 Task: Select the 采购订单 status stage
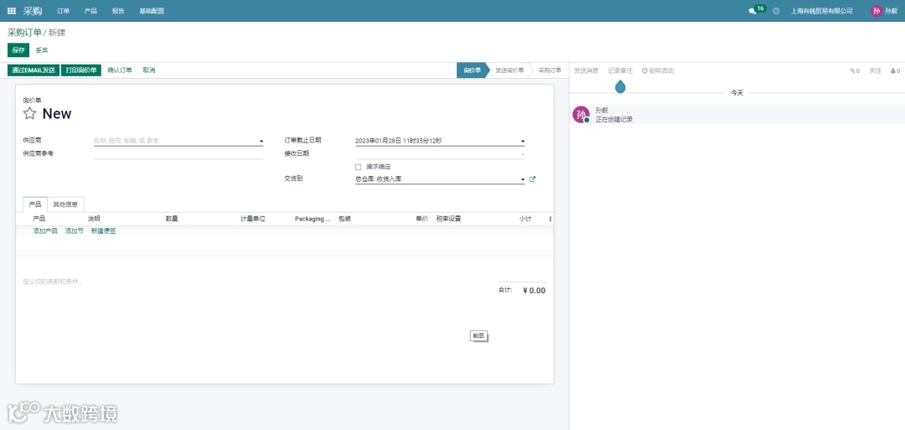(550, 70)
